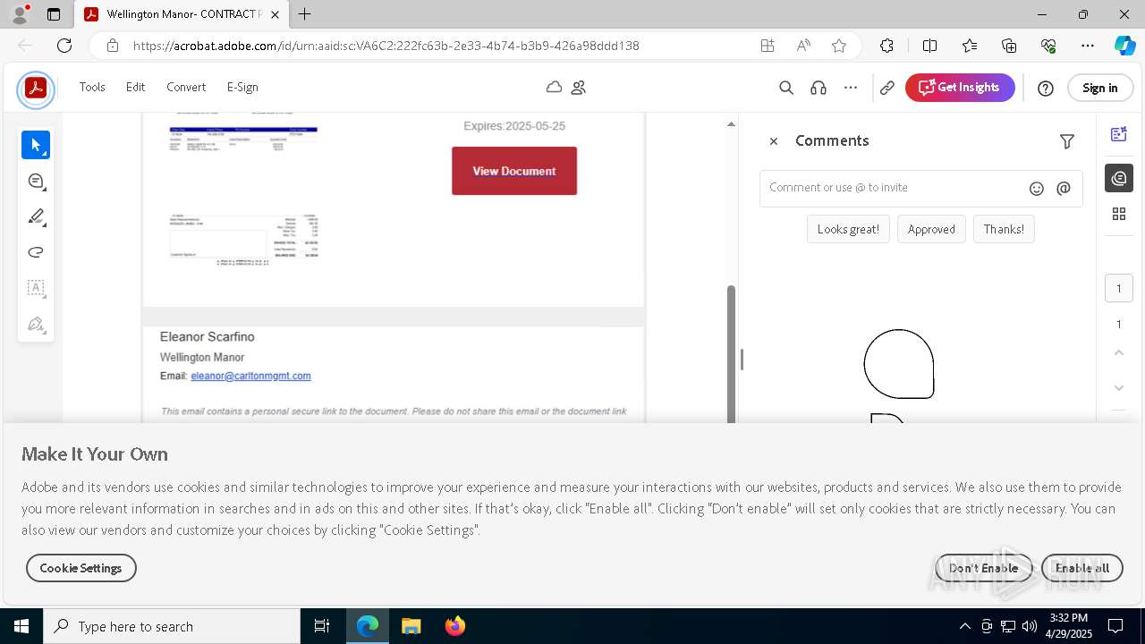Open the comments filter funnel icon
The height and width of the screenshot is (644, 1145).
click(1067, 141)
